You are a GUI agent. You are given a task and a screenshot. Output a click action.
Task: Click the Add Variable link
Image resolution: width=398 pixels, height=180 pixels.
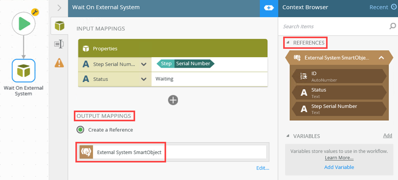tap(339, 167)
